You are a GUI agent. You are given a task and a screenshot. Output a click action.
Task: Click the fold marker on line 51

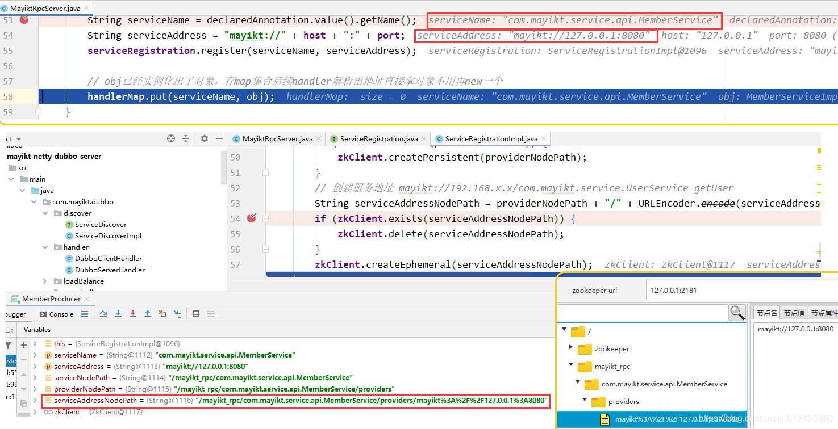point(265,173)
